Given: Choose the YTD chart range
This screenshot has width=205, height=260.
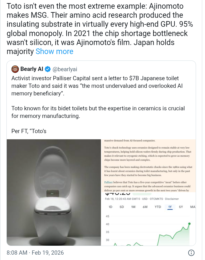Looking at the screenshot, I should 158,207.
